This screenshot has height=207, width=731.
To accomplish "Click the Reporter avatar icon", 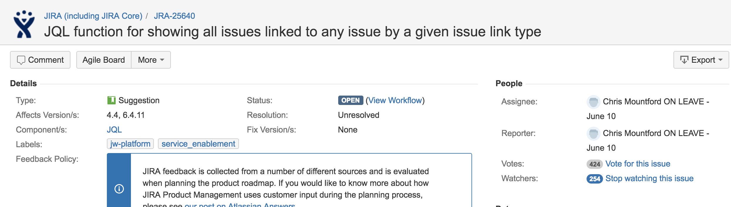I will click(x=593, y=133).
